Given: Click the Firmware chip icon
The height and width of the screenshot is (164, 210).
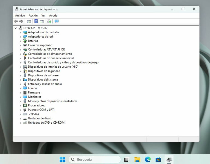Looking at the screenshot, I should 25,93.
